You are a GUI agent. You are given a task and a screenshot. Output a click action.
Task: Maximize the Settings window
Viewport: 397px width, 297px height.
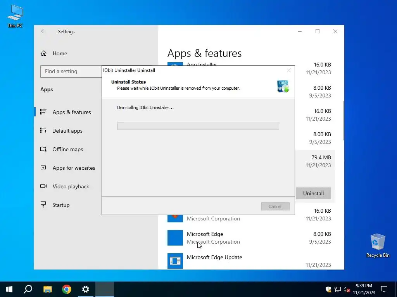pyautogui.click(x=318, y=31)
